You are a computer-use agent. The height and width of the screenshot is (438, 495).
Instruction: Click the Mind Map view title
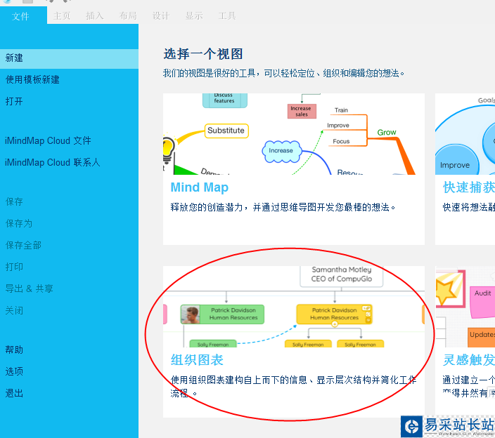point(200,187)
